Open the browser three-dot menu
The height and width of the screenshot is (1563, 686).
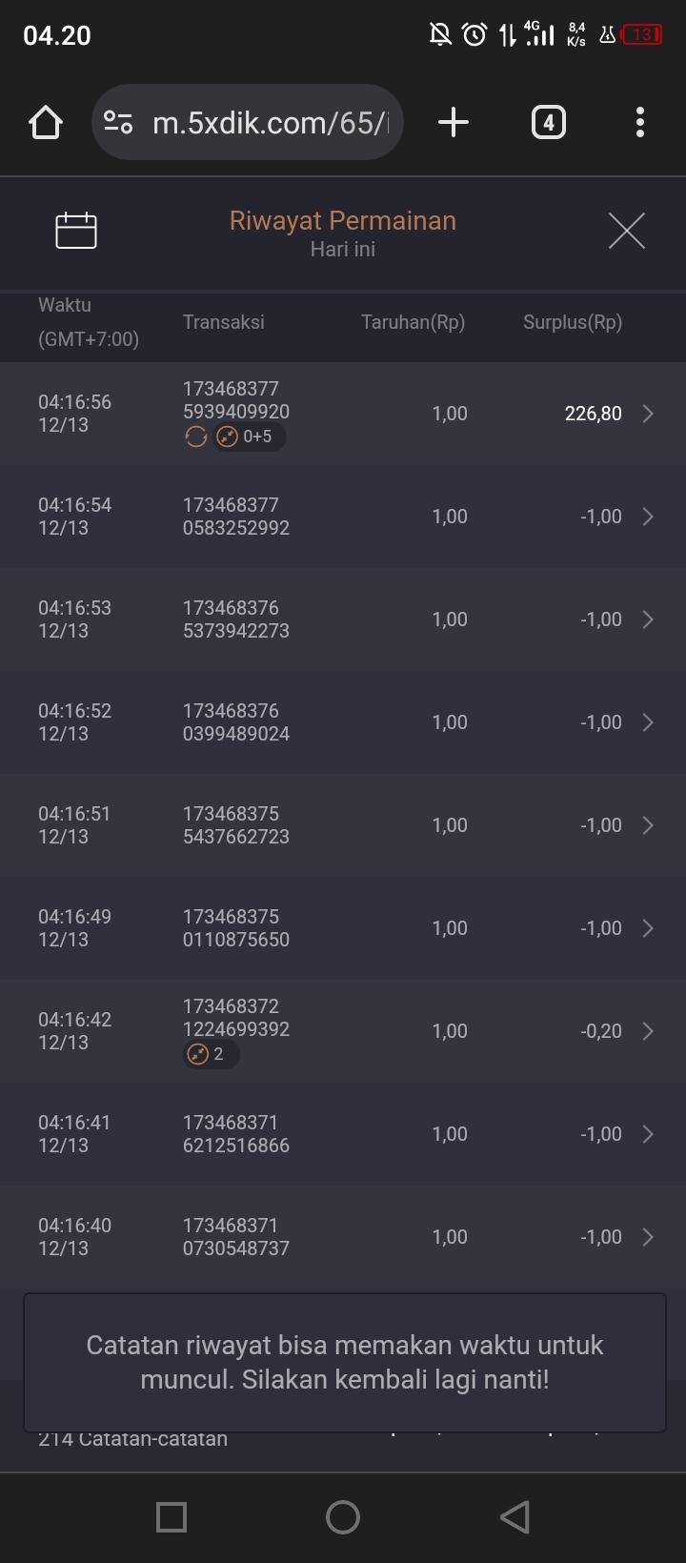click(x=639, y=123)
